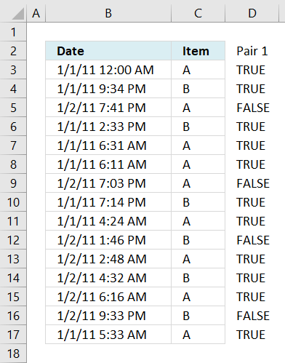
Task: Select row 18 header
Action: (13, 354)
